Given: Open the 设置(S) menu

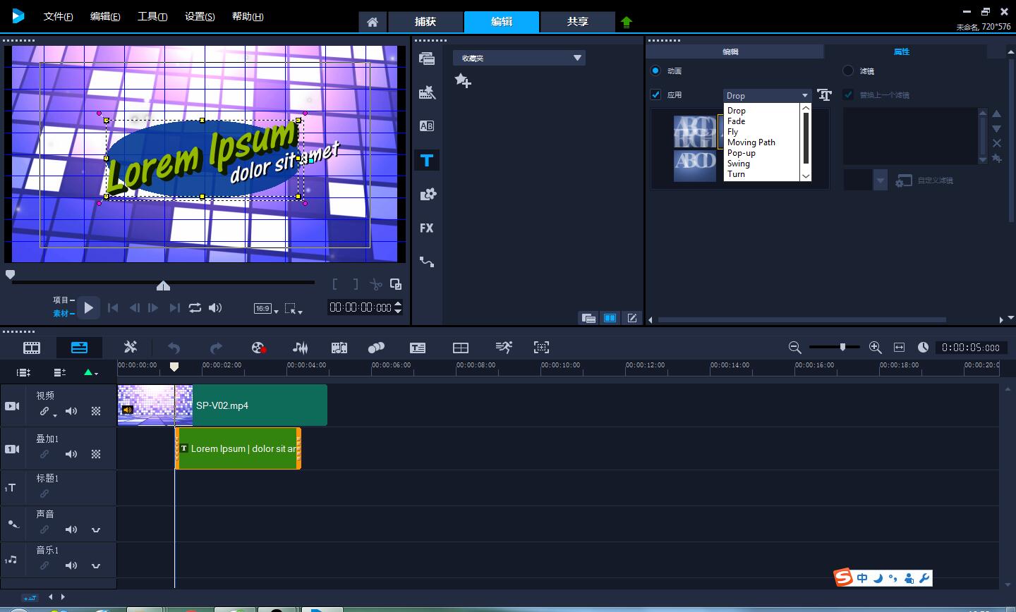Looking at the screenshot, I should pyautogui.click(x=200, y=16).
